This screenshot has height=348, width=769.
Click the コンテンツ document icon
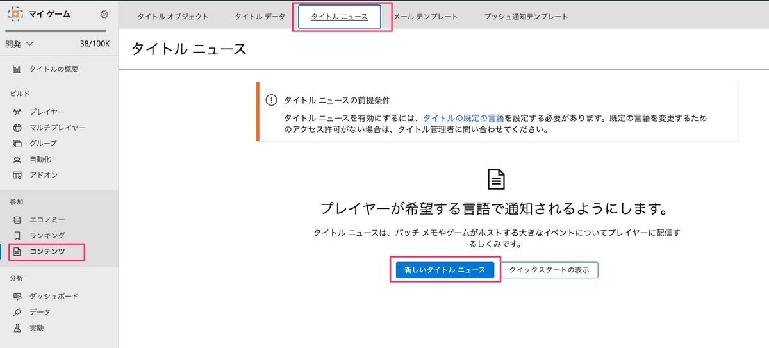[17, 251]
